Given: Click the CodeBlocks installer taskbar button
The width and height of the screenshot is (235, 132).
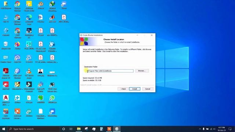Looking at the screenshot, I should point(117,129).
